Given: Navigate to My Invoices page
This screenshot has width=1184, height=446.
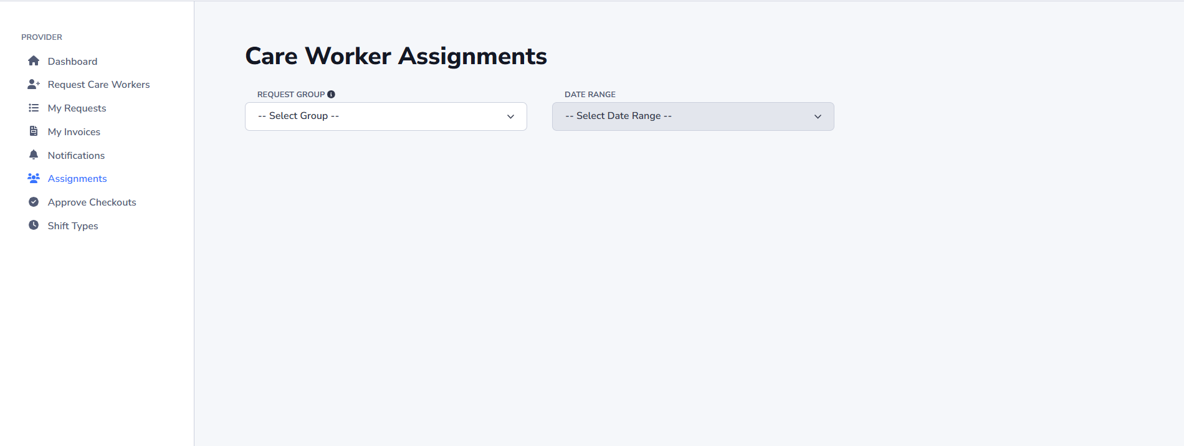Looking at the screenshot, I should [x=74, y=132].
